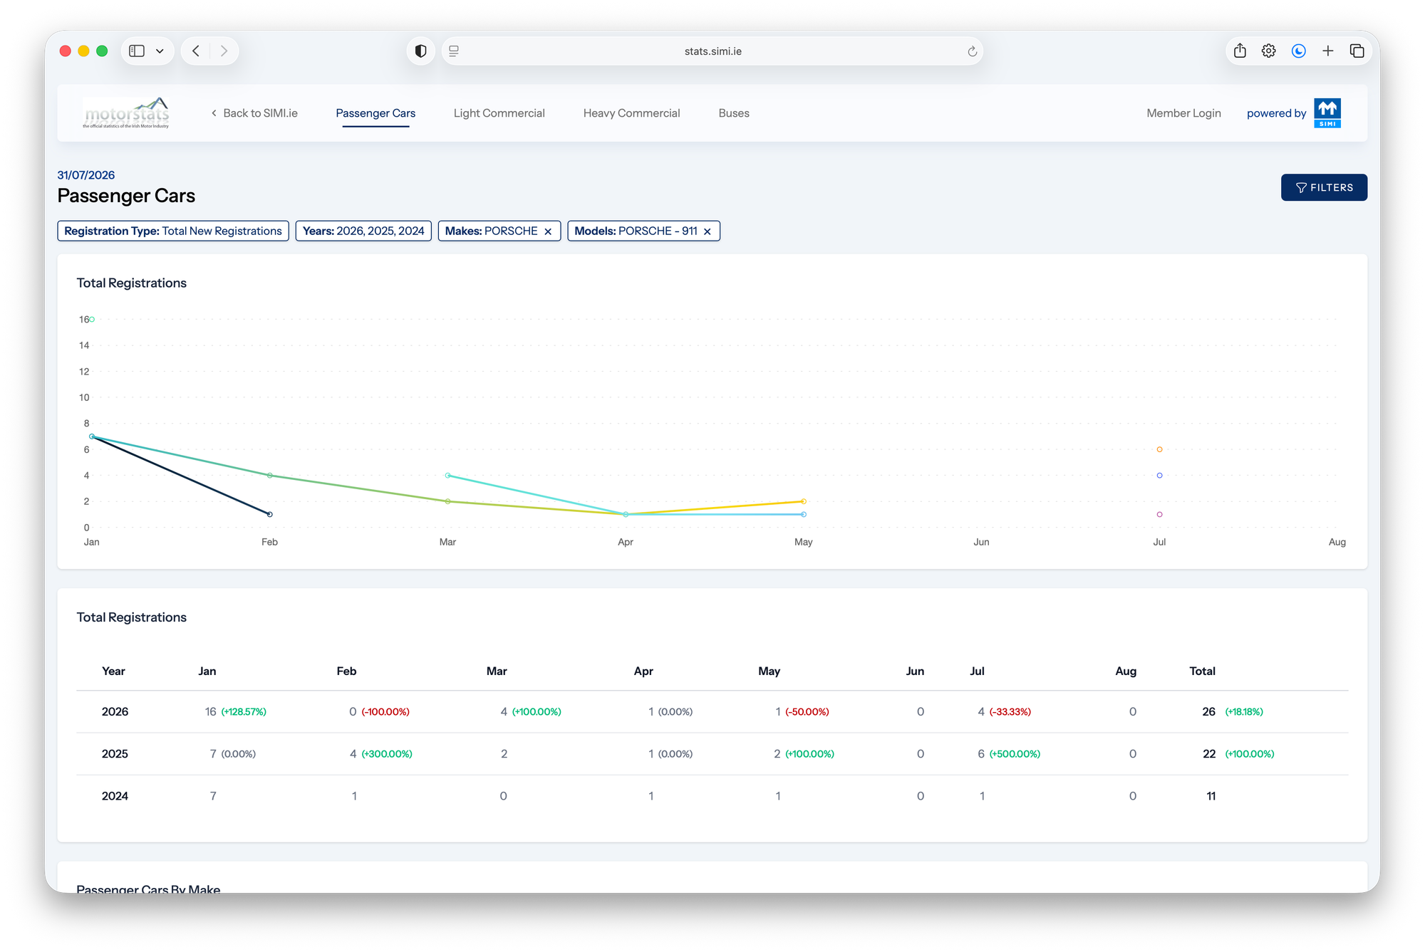The height and width of the screenshot is (952, 1425).
Task: Click the -100.00% change in 2026 February
Action: (385, 712)
